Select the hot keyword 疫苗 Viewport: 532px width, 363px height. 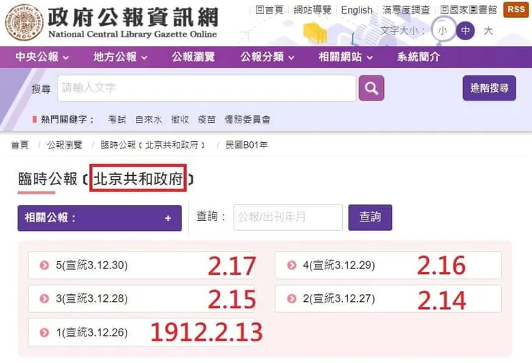pos(206,120)
